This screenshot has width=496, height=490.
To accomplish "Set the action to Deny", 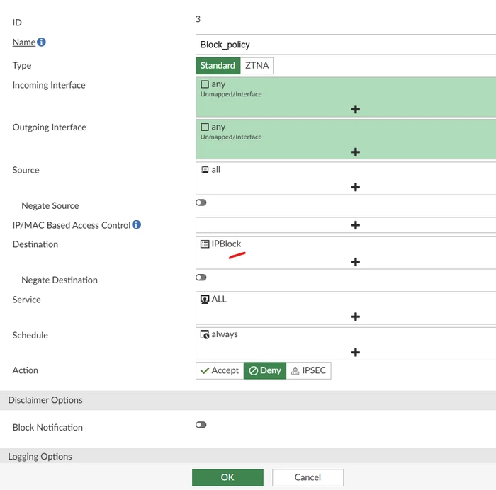I will tap(265, 370).
